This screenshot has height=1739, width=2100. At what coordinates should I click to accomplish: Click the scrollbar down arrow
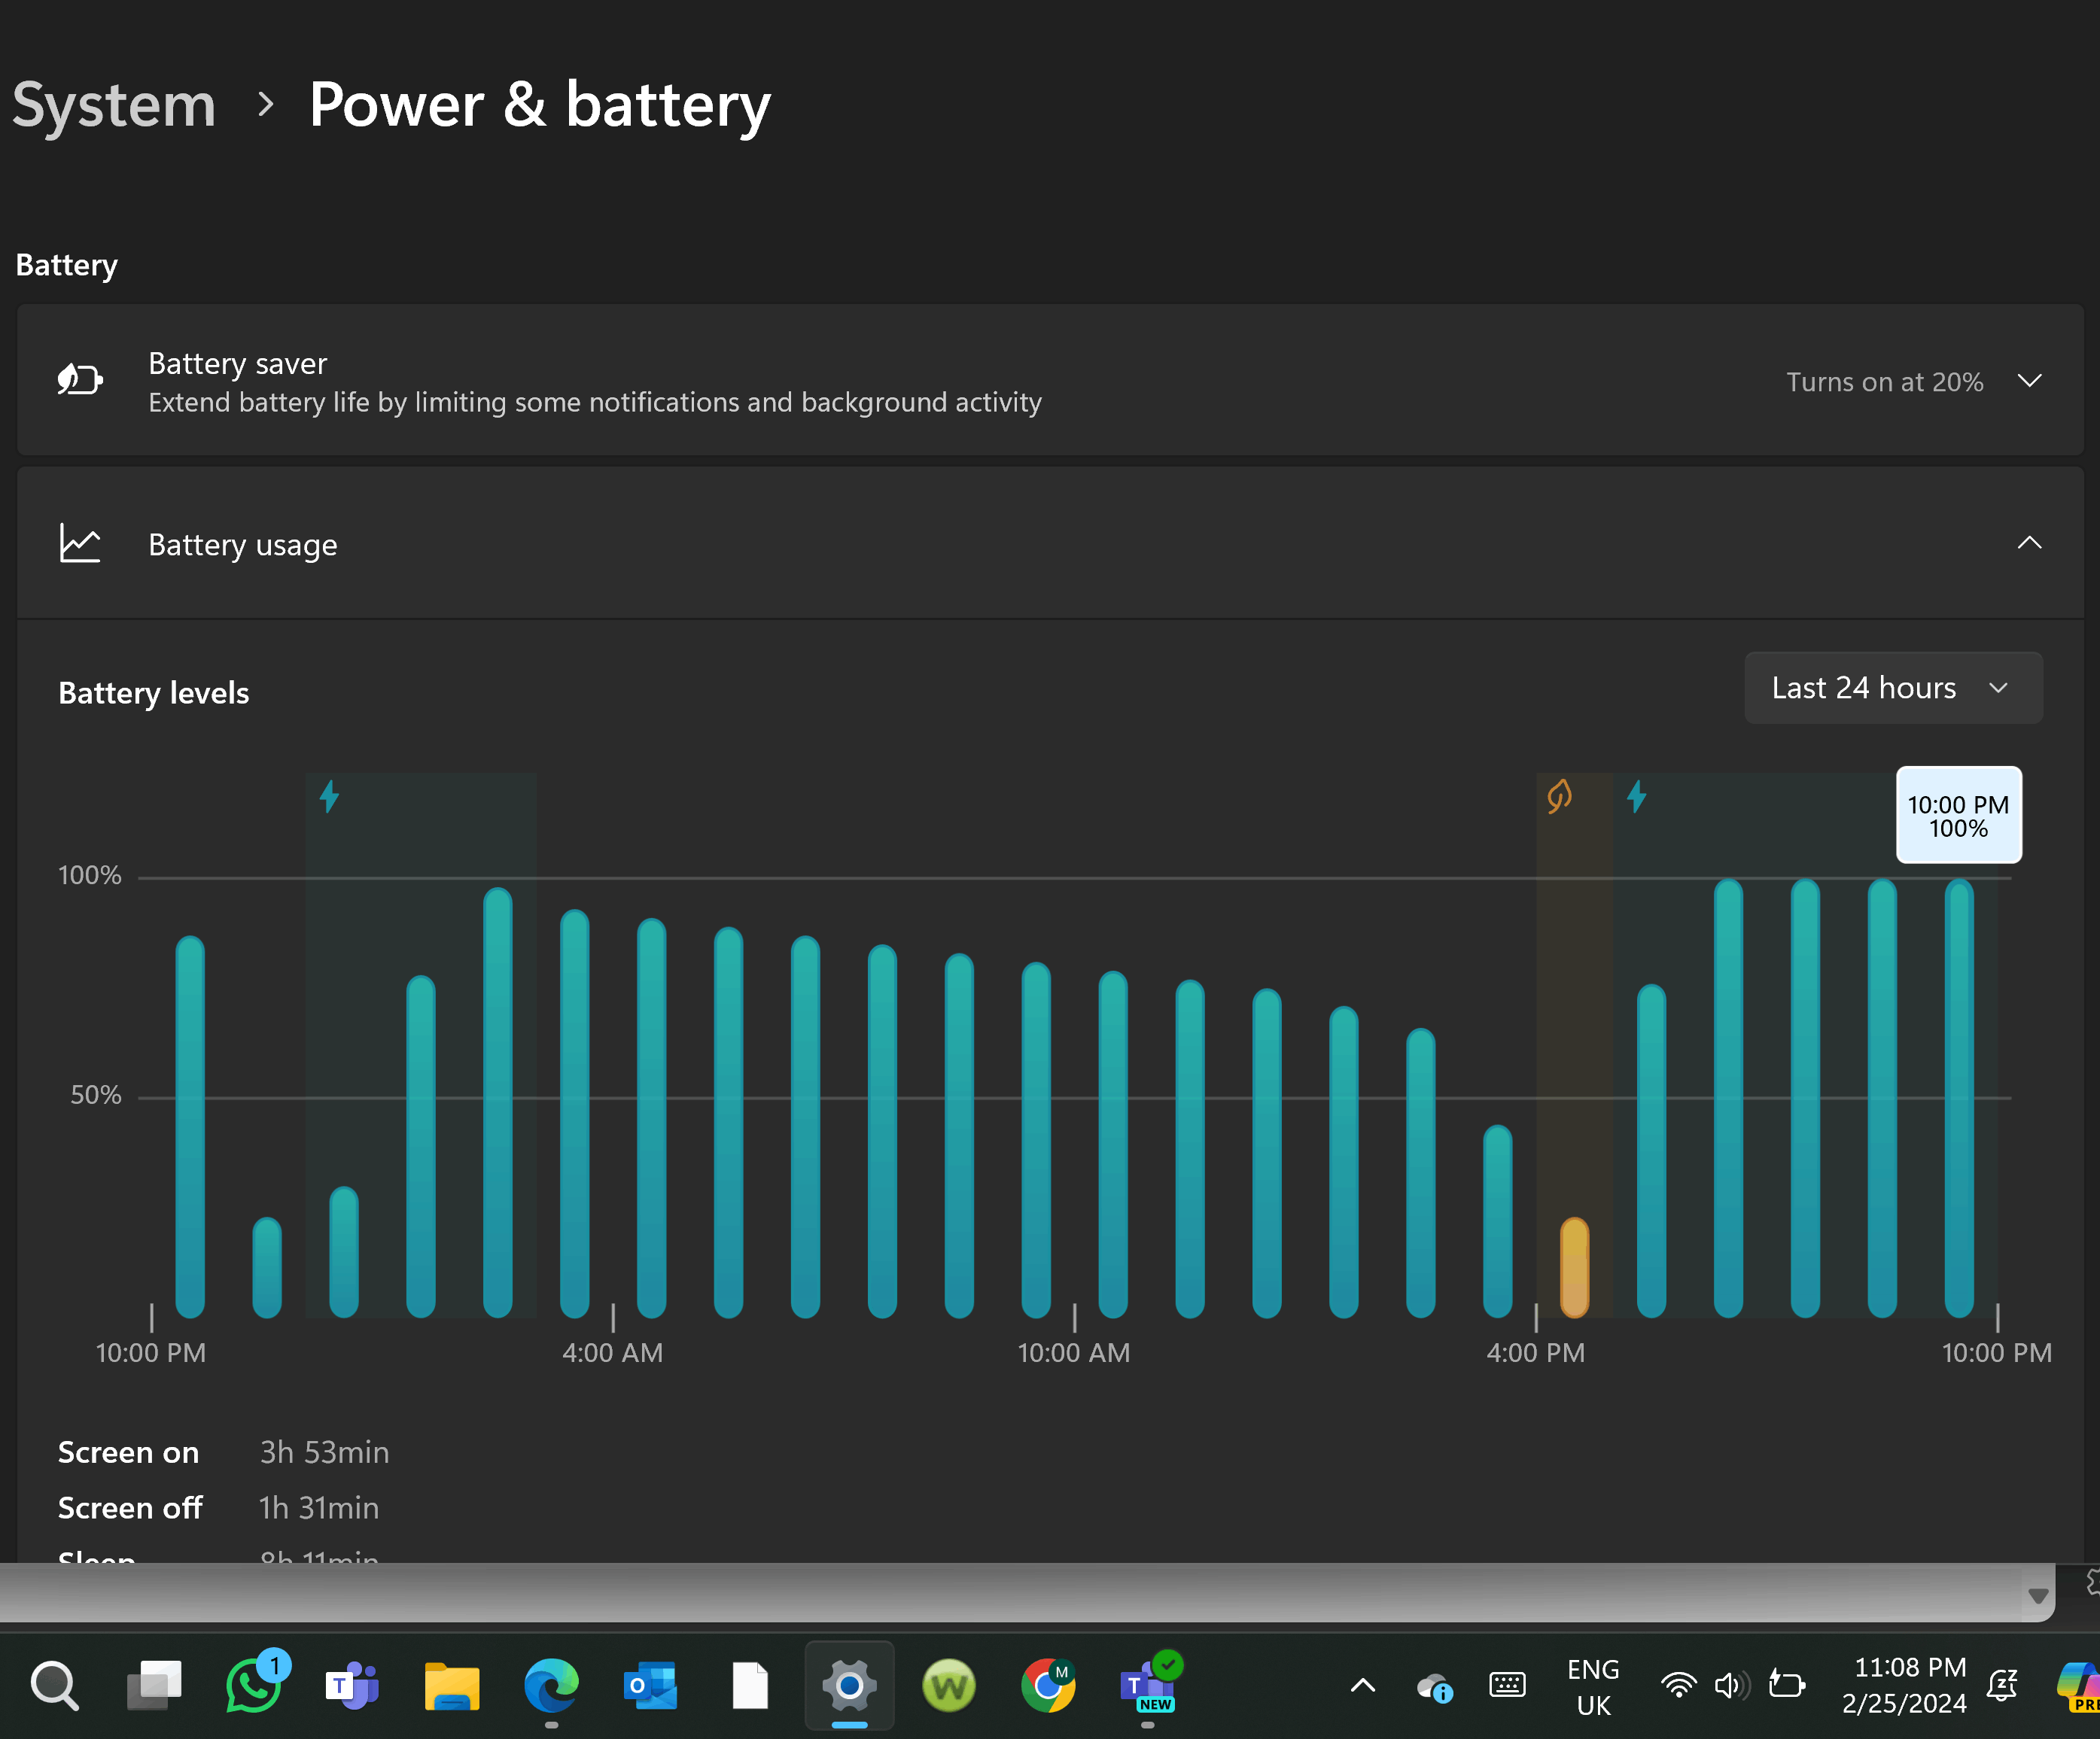point(2037,1596)
